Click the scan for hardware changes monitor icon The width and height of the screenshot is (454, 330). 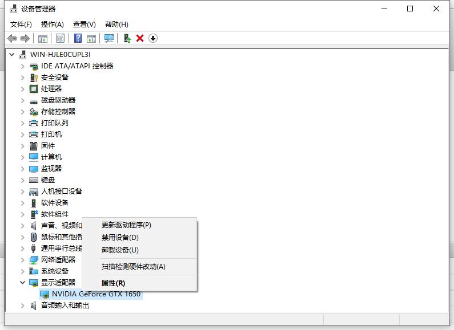109,38
